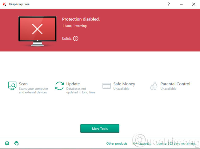Open the Scan section label

pyautogui.click(x=23, y=84)
